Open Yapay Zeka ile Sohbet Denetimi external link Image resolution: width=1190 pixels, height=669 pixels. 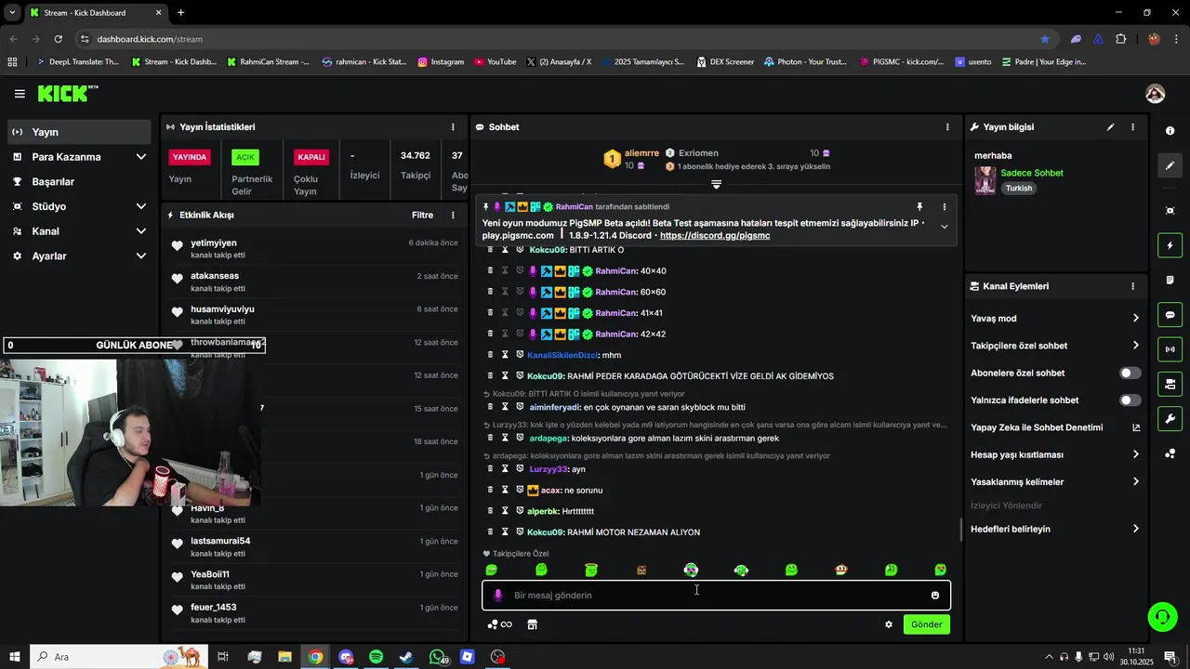coord(1135,428)
